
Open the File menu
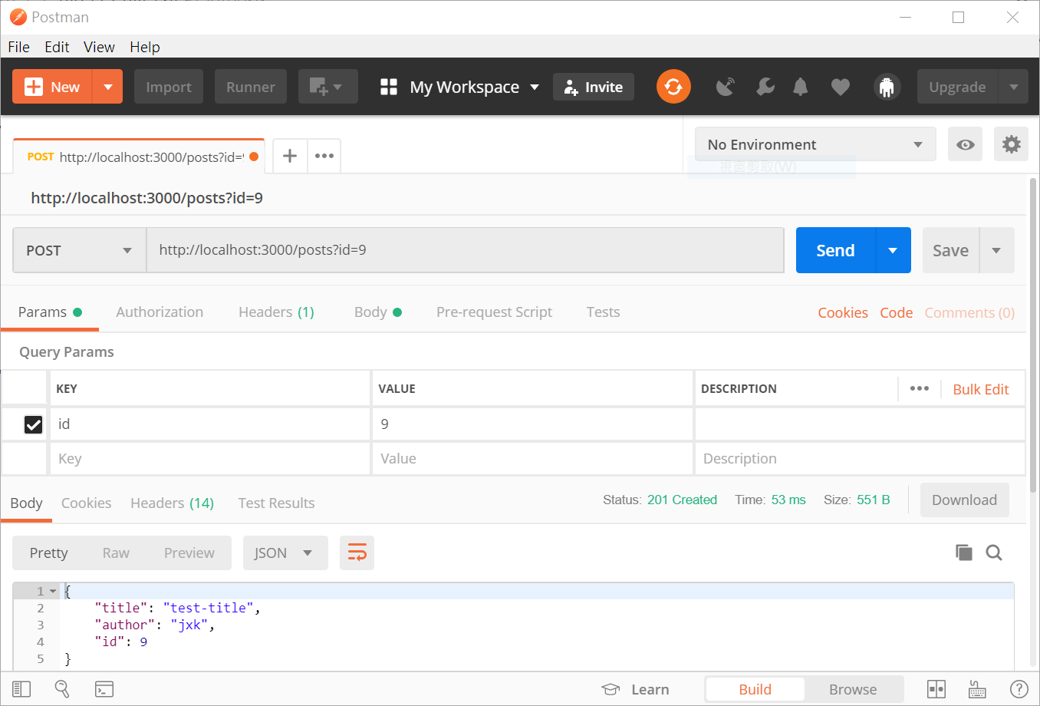pyautogui.click(x=19, y=47)
